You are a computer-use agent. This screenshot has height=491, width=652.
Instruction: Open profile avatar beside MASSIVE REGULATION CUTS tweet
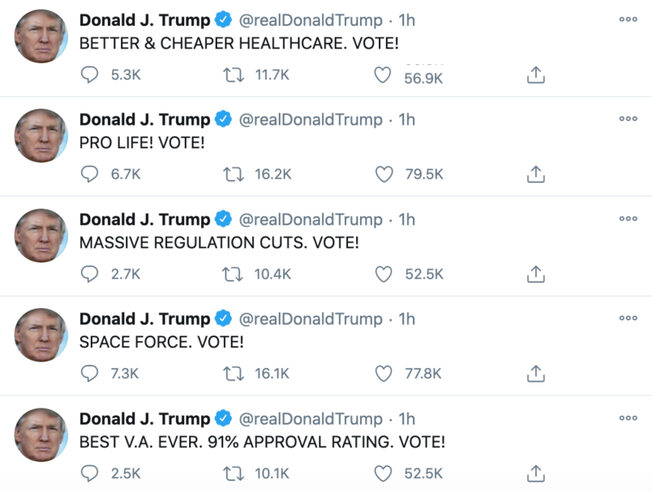41,235
